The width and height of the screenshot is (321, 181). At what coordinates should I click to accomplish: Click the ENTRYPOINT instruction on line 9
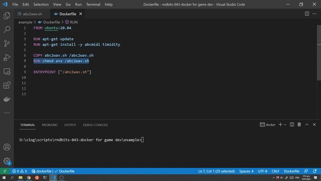point(45,72)
